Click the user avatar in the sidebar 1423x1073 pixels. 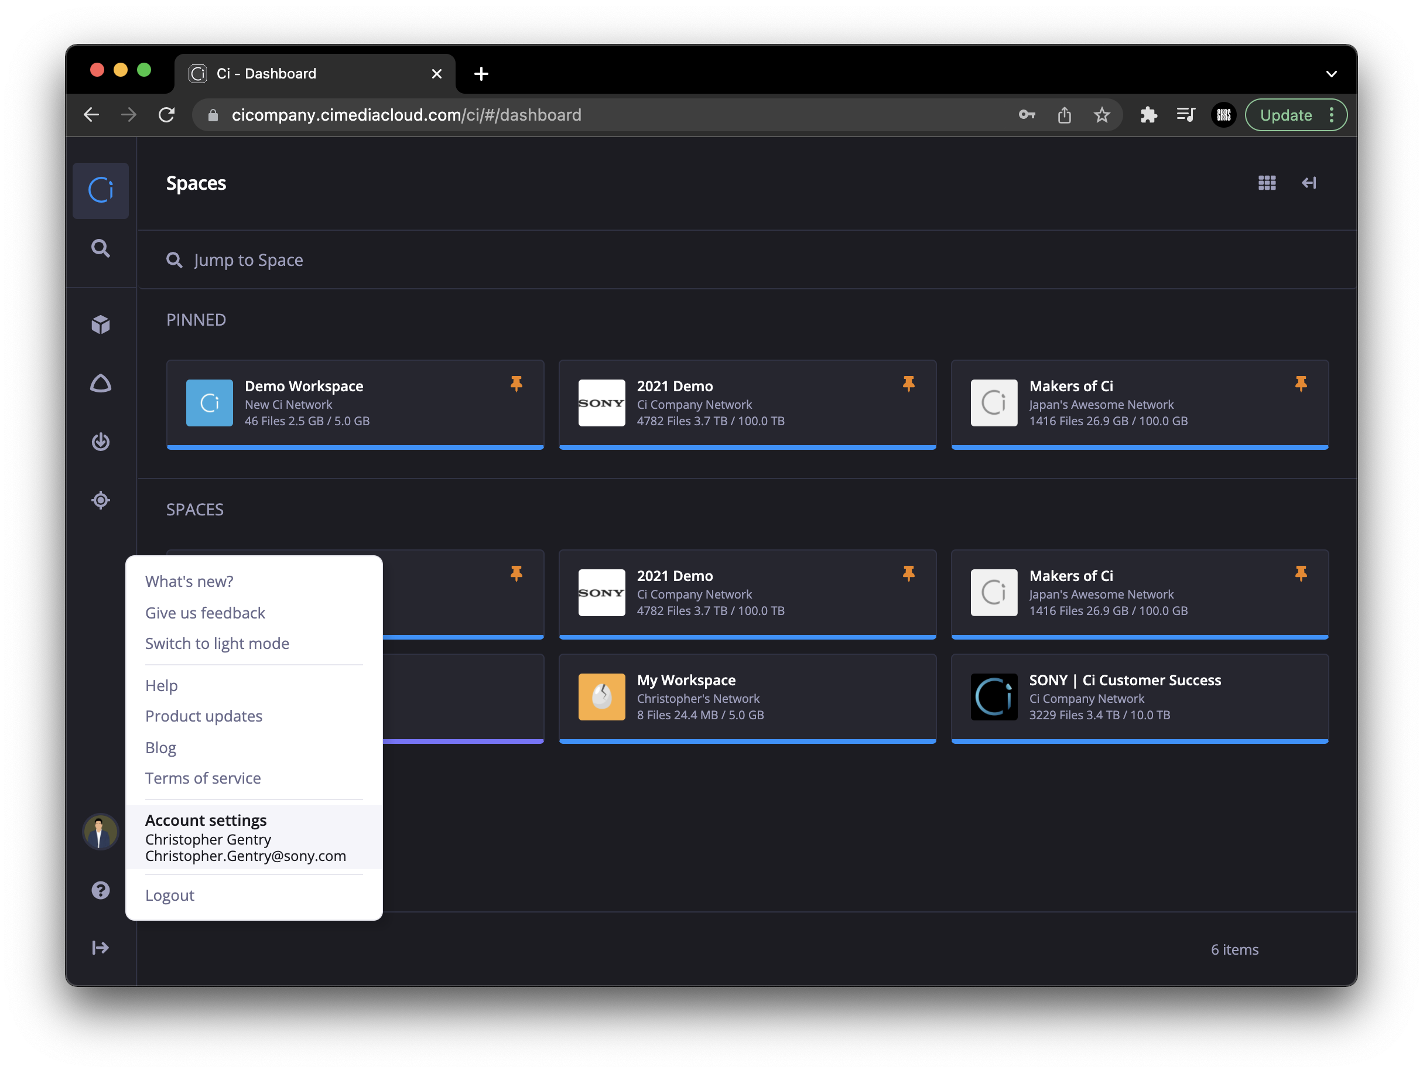[x=100, y=832]
